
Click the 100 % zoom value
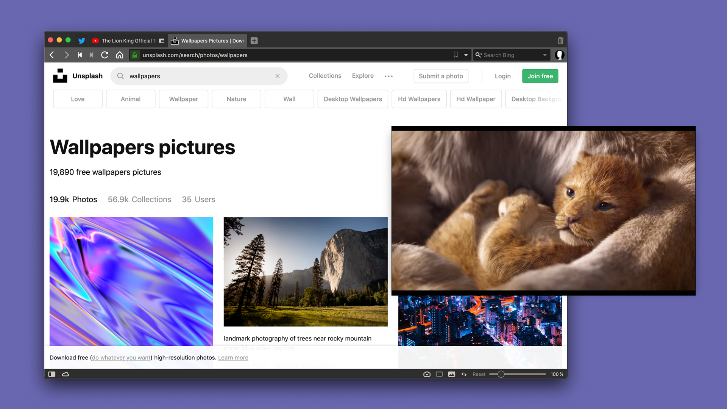557,374
